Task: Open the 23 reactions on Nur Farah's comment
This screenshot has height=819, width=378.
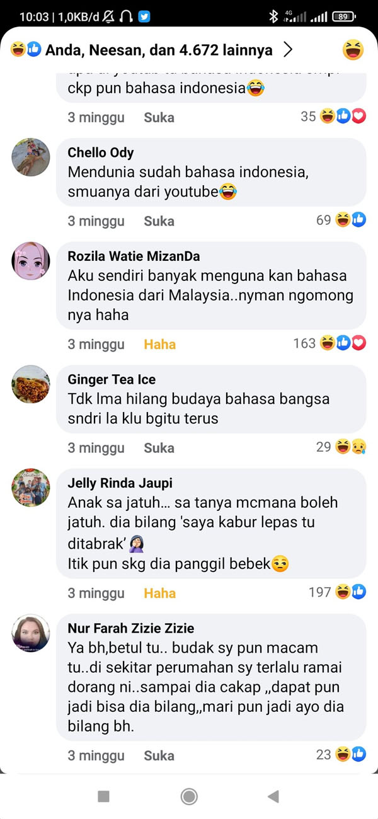Action: tap(341, 754)
